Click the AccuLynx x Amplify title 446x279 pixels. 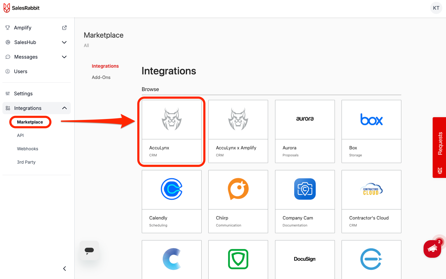tap(236, 148)
